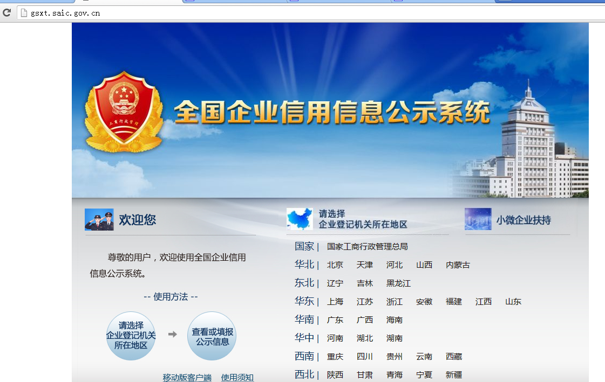605x382 pixels.
Task: Choose 广东 under 华南
Action: pyautogui.click(x=335, y=320)
